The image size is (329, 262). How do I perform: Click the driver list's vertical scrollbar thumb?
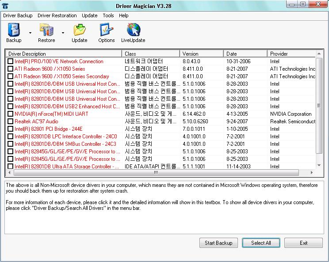pos(319,106)
